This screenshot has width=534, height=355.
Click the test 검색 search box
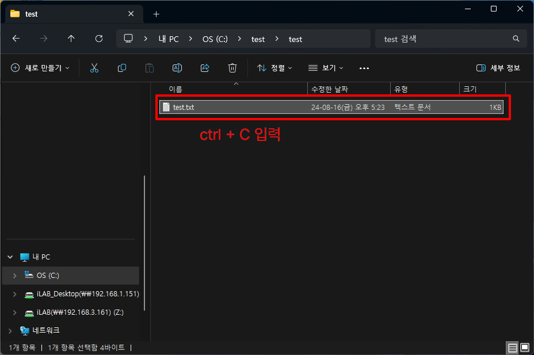pos(451,39)
